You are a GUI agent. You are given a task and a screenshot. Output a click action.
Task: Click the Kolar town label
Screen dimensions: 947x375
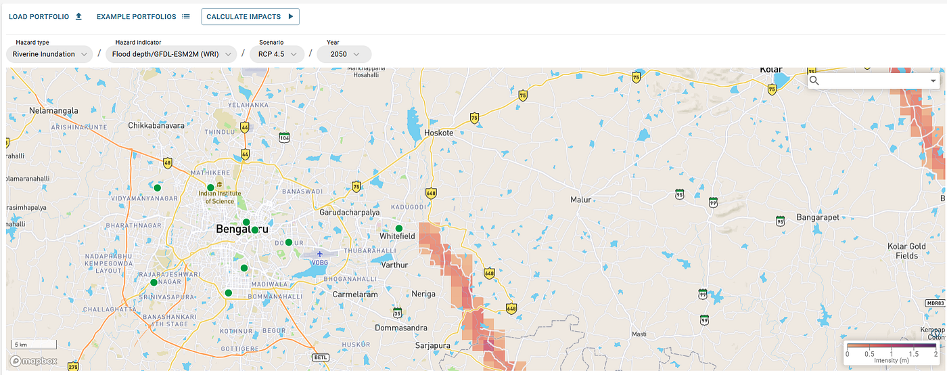pyautogui.click(x=771, y=69)
